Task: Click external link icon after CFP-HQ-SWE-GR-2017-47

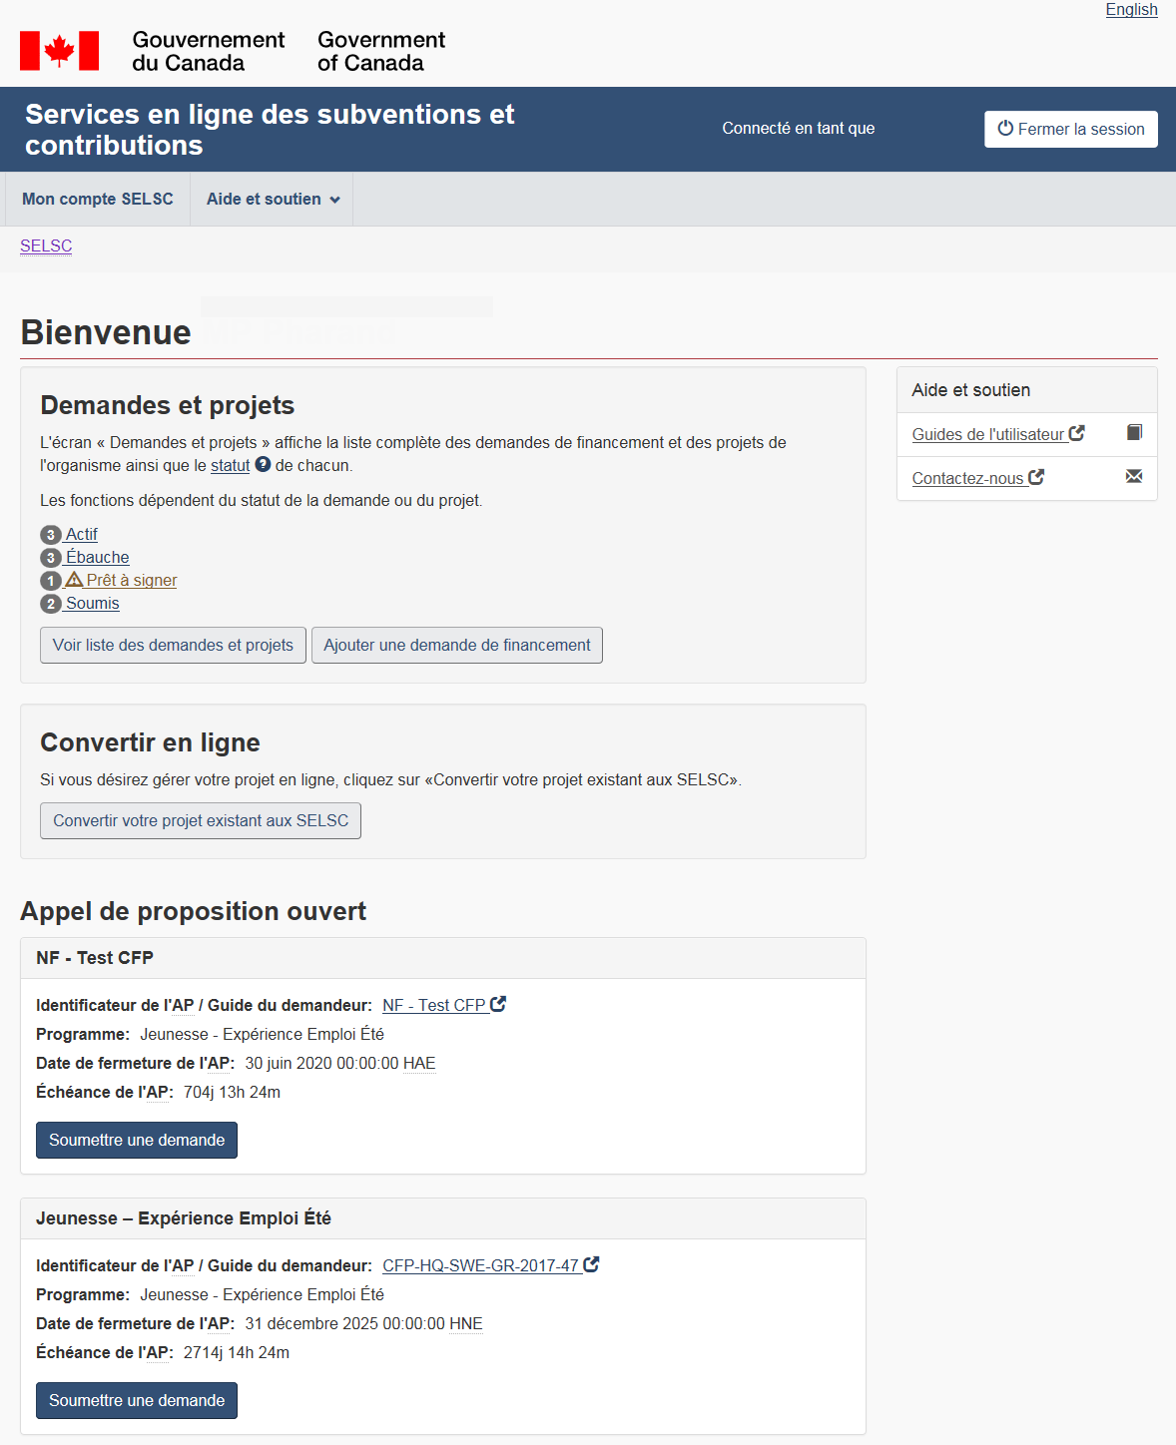Action: tap(591, 1264)
